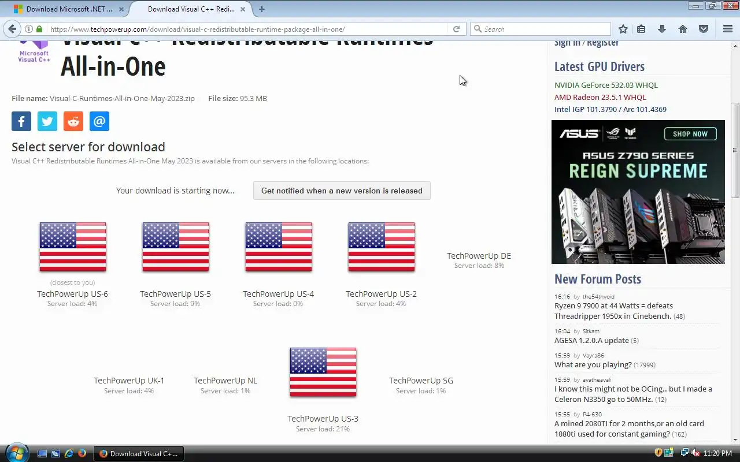Reload the current page
740x462 pixels.
tap(456, 29)
